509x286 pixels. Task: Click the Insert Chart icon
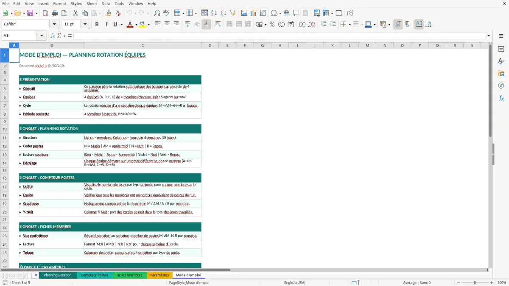tap(254, 13)
